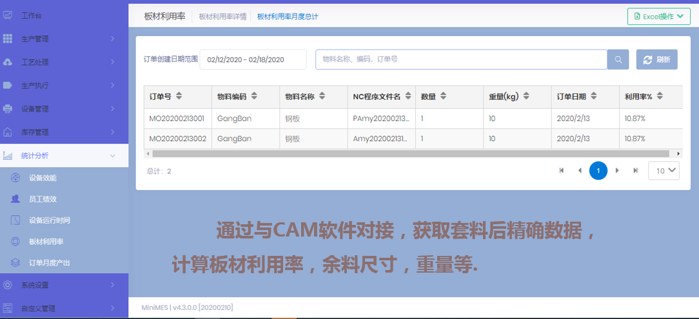The image size is (699, 319).
Task: Click the magnifier search icon button
Action: [x=618, y=60]
